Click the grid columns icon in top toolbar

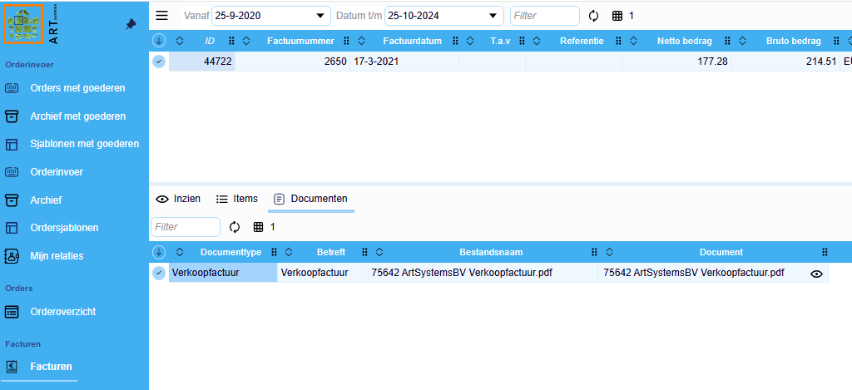pyautogui.click(x=617, y=16)
